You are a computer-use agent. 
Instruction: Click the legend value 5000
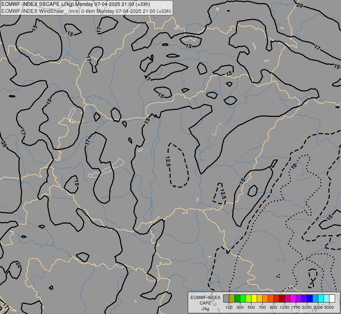(x=329, y=307)
